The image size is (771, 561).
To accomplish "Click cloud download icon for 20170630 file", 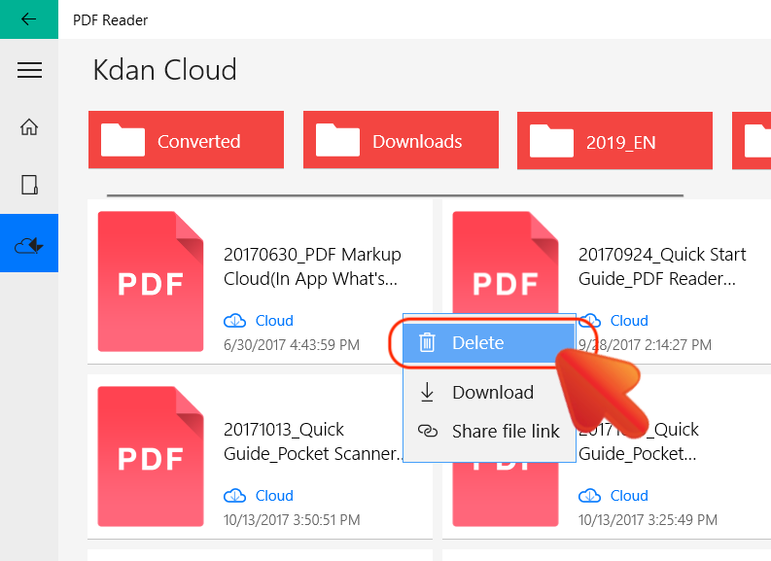I will [x=234, y=321].
